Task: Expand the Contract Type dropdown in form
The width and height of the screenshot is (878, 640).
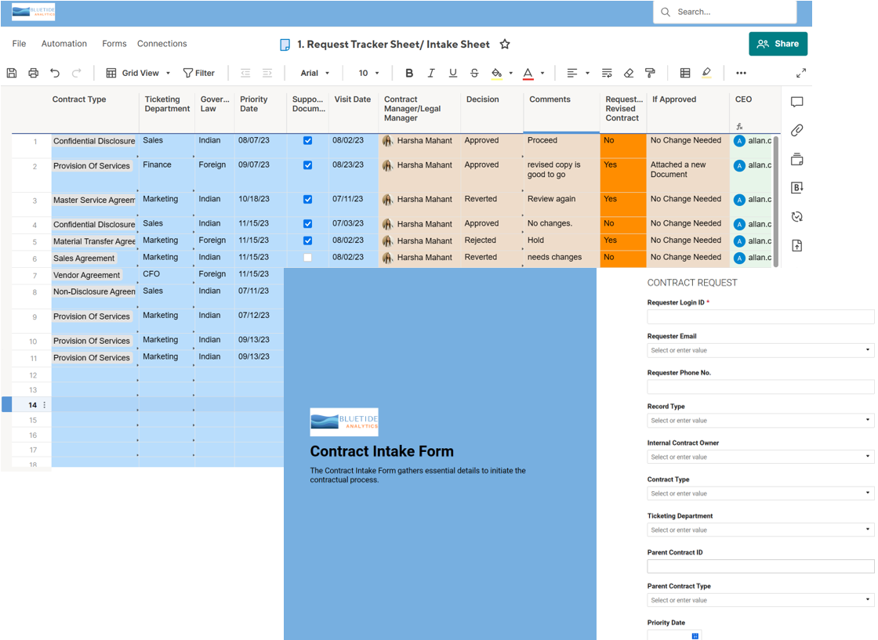Action: 760,494
